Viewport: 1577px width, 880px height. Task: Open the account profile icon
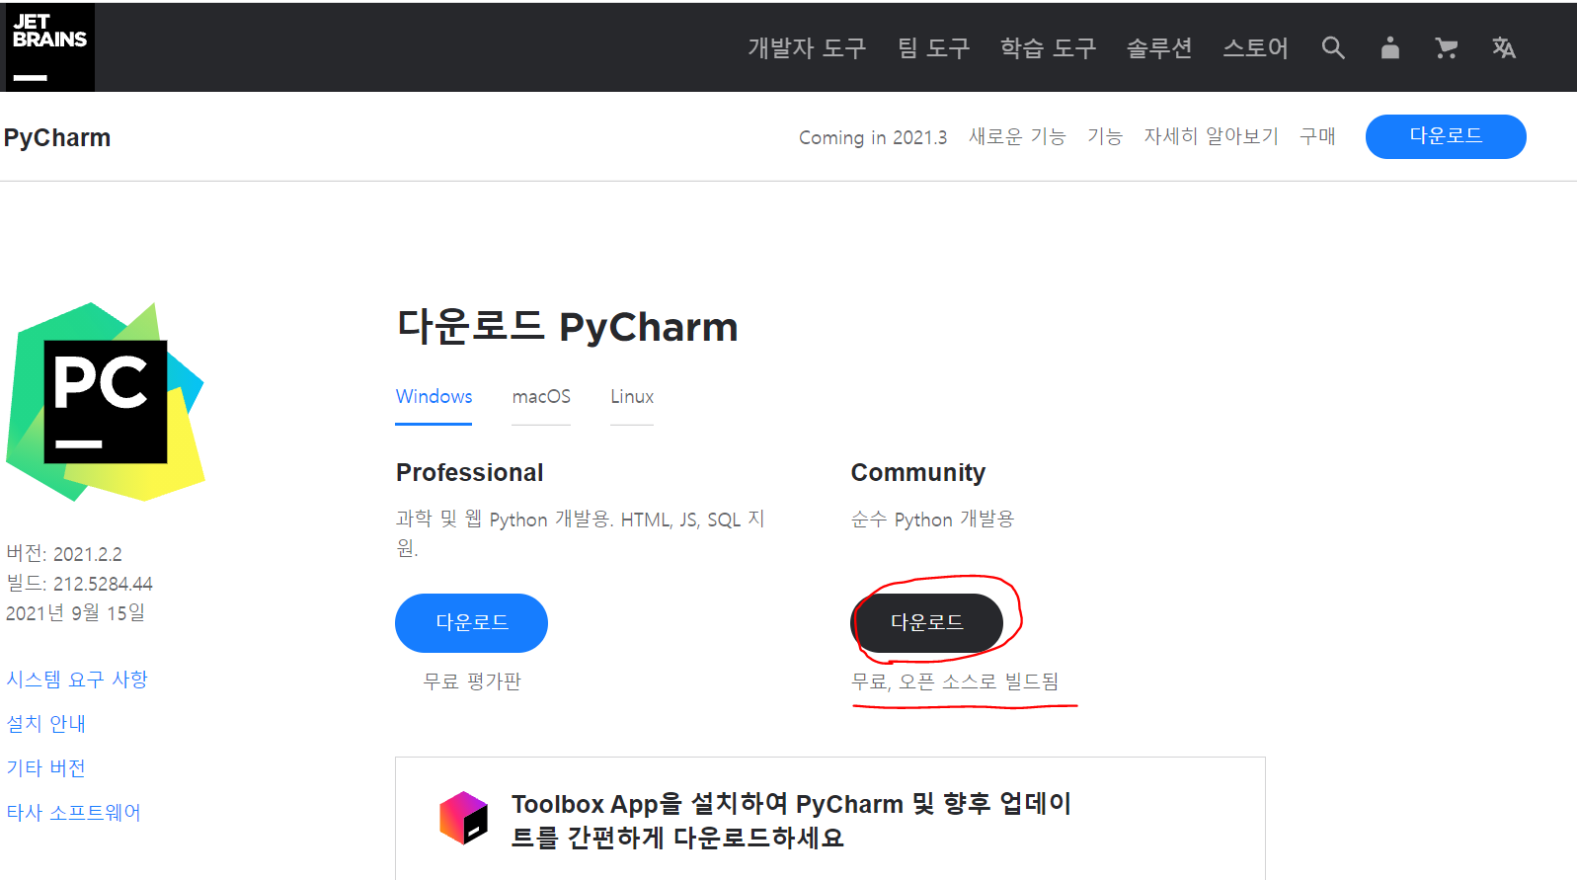[x=1390, y=47]
